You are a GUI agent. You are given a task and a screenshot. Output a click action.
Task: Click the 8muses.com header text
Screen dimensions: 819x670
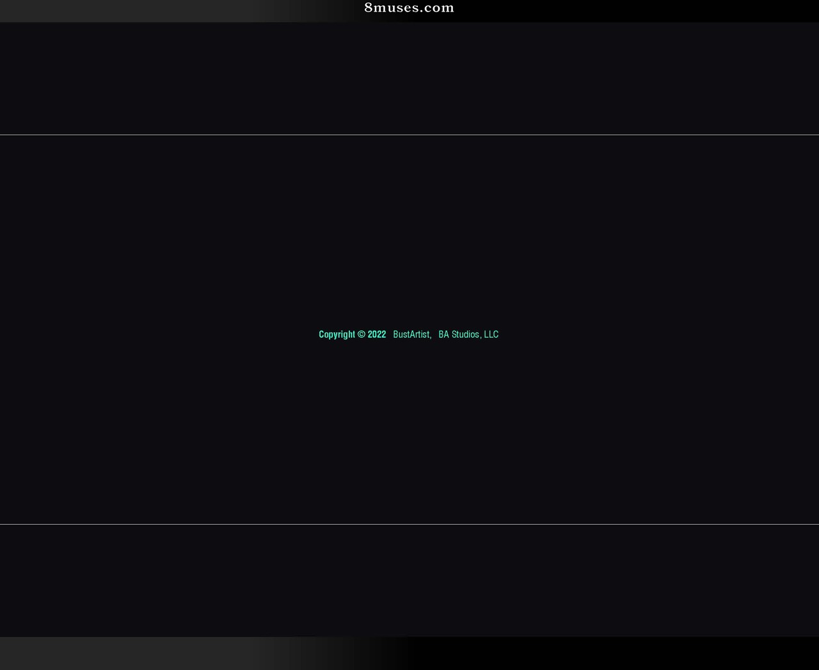click(409, 8)
